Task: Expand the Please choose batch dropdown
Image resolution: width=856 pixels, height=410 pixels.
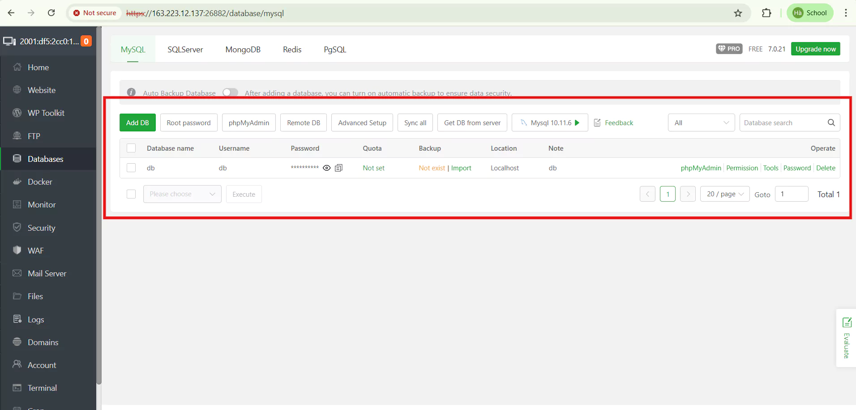Action: click(x=182, y=194)
